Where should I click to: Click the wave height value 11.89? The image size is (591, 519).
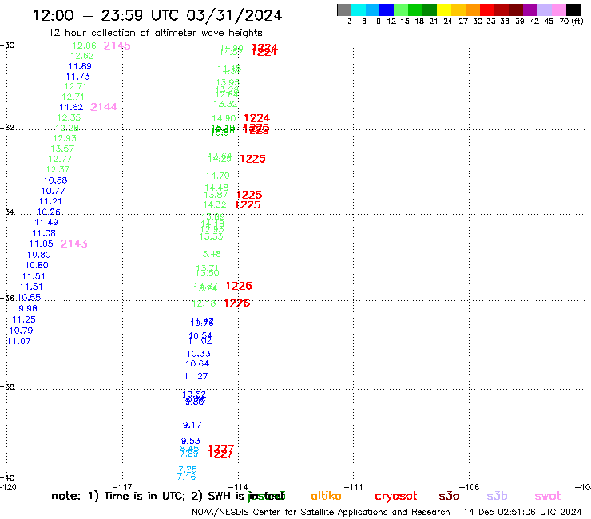80,66
